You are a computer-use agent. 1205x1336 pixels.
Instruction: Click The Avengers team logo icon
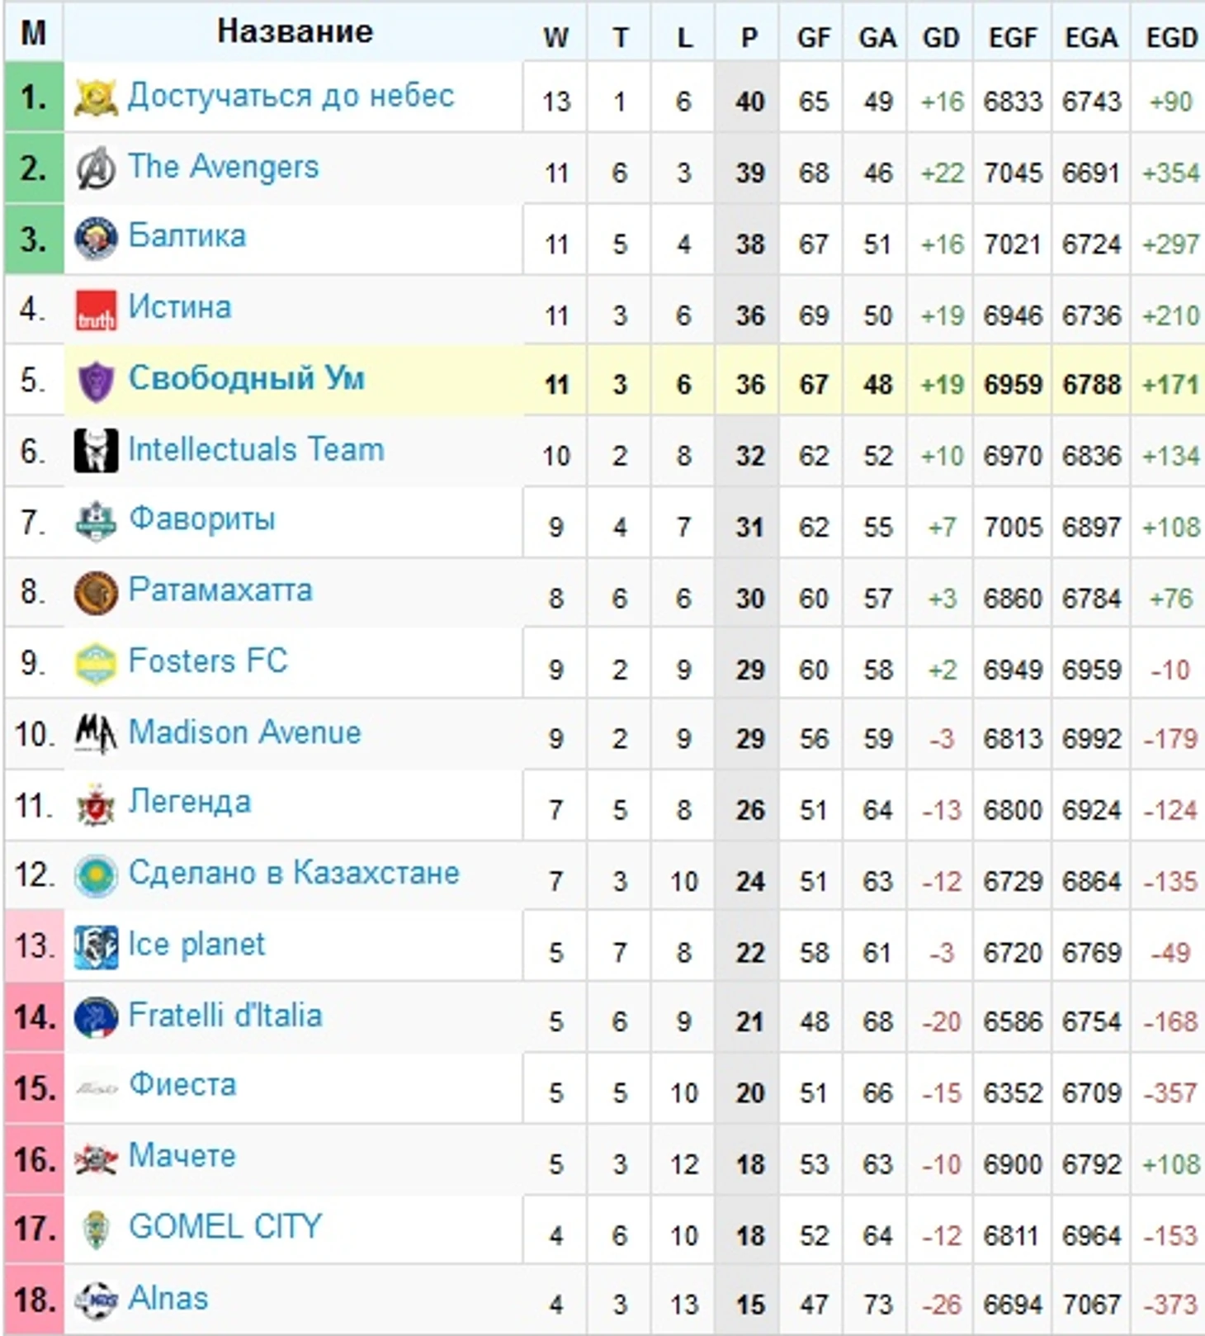tap(96, 168)
